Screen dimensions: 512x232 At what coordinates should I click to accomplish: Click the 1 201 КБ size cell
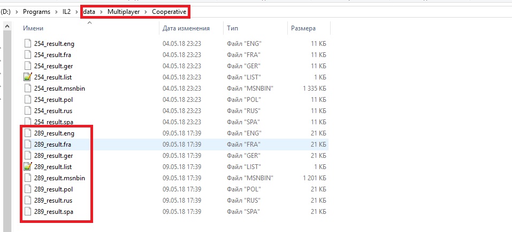click(315, 178)
